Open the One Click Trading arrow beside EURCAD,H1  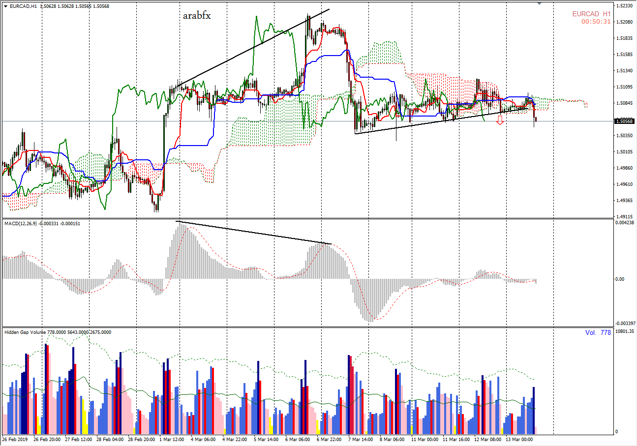click(x=5, y=6)
